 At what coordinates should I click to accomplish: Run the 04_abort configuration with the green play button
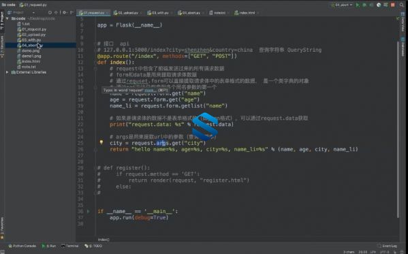click(x=358, y=5)
